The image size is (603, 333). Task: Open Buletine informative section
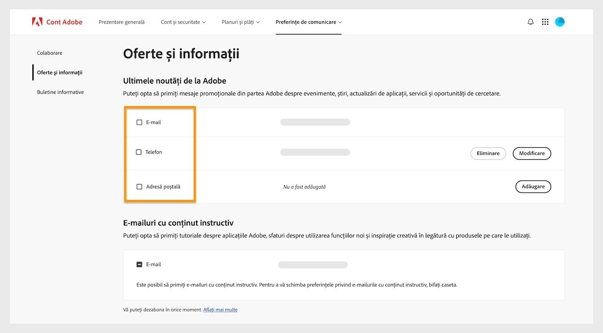point(60,92)
